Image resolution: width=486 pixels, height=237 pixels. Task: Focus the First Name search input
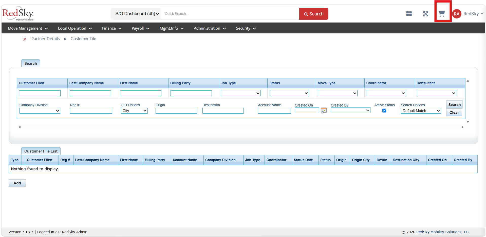(x=141, y=93)
